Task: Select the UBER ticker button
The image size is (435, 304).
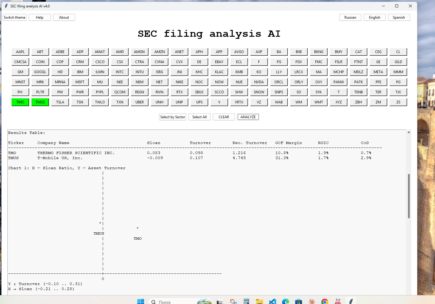Action: tap(140, 102)
